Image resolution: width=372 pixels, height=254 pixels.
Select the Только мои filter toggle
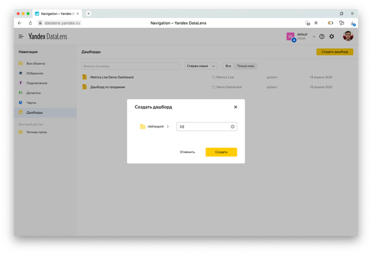(x=246, y=66)
